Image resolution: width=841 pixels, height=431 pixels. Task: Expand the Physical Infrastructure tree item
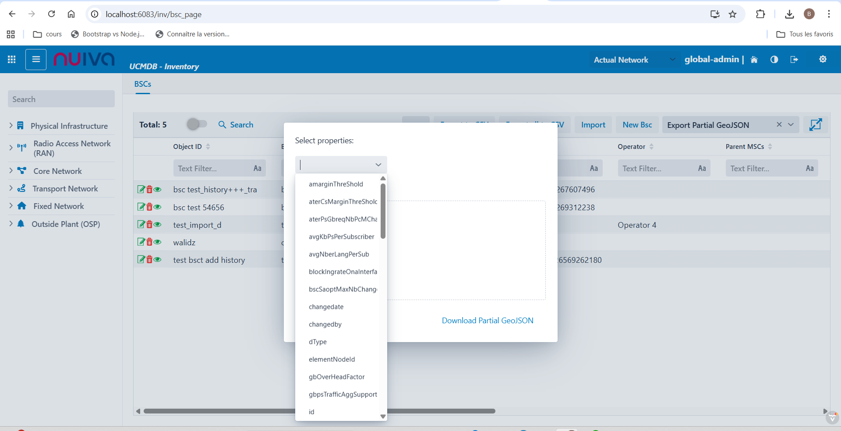[11, 126]
